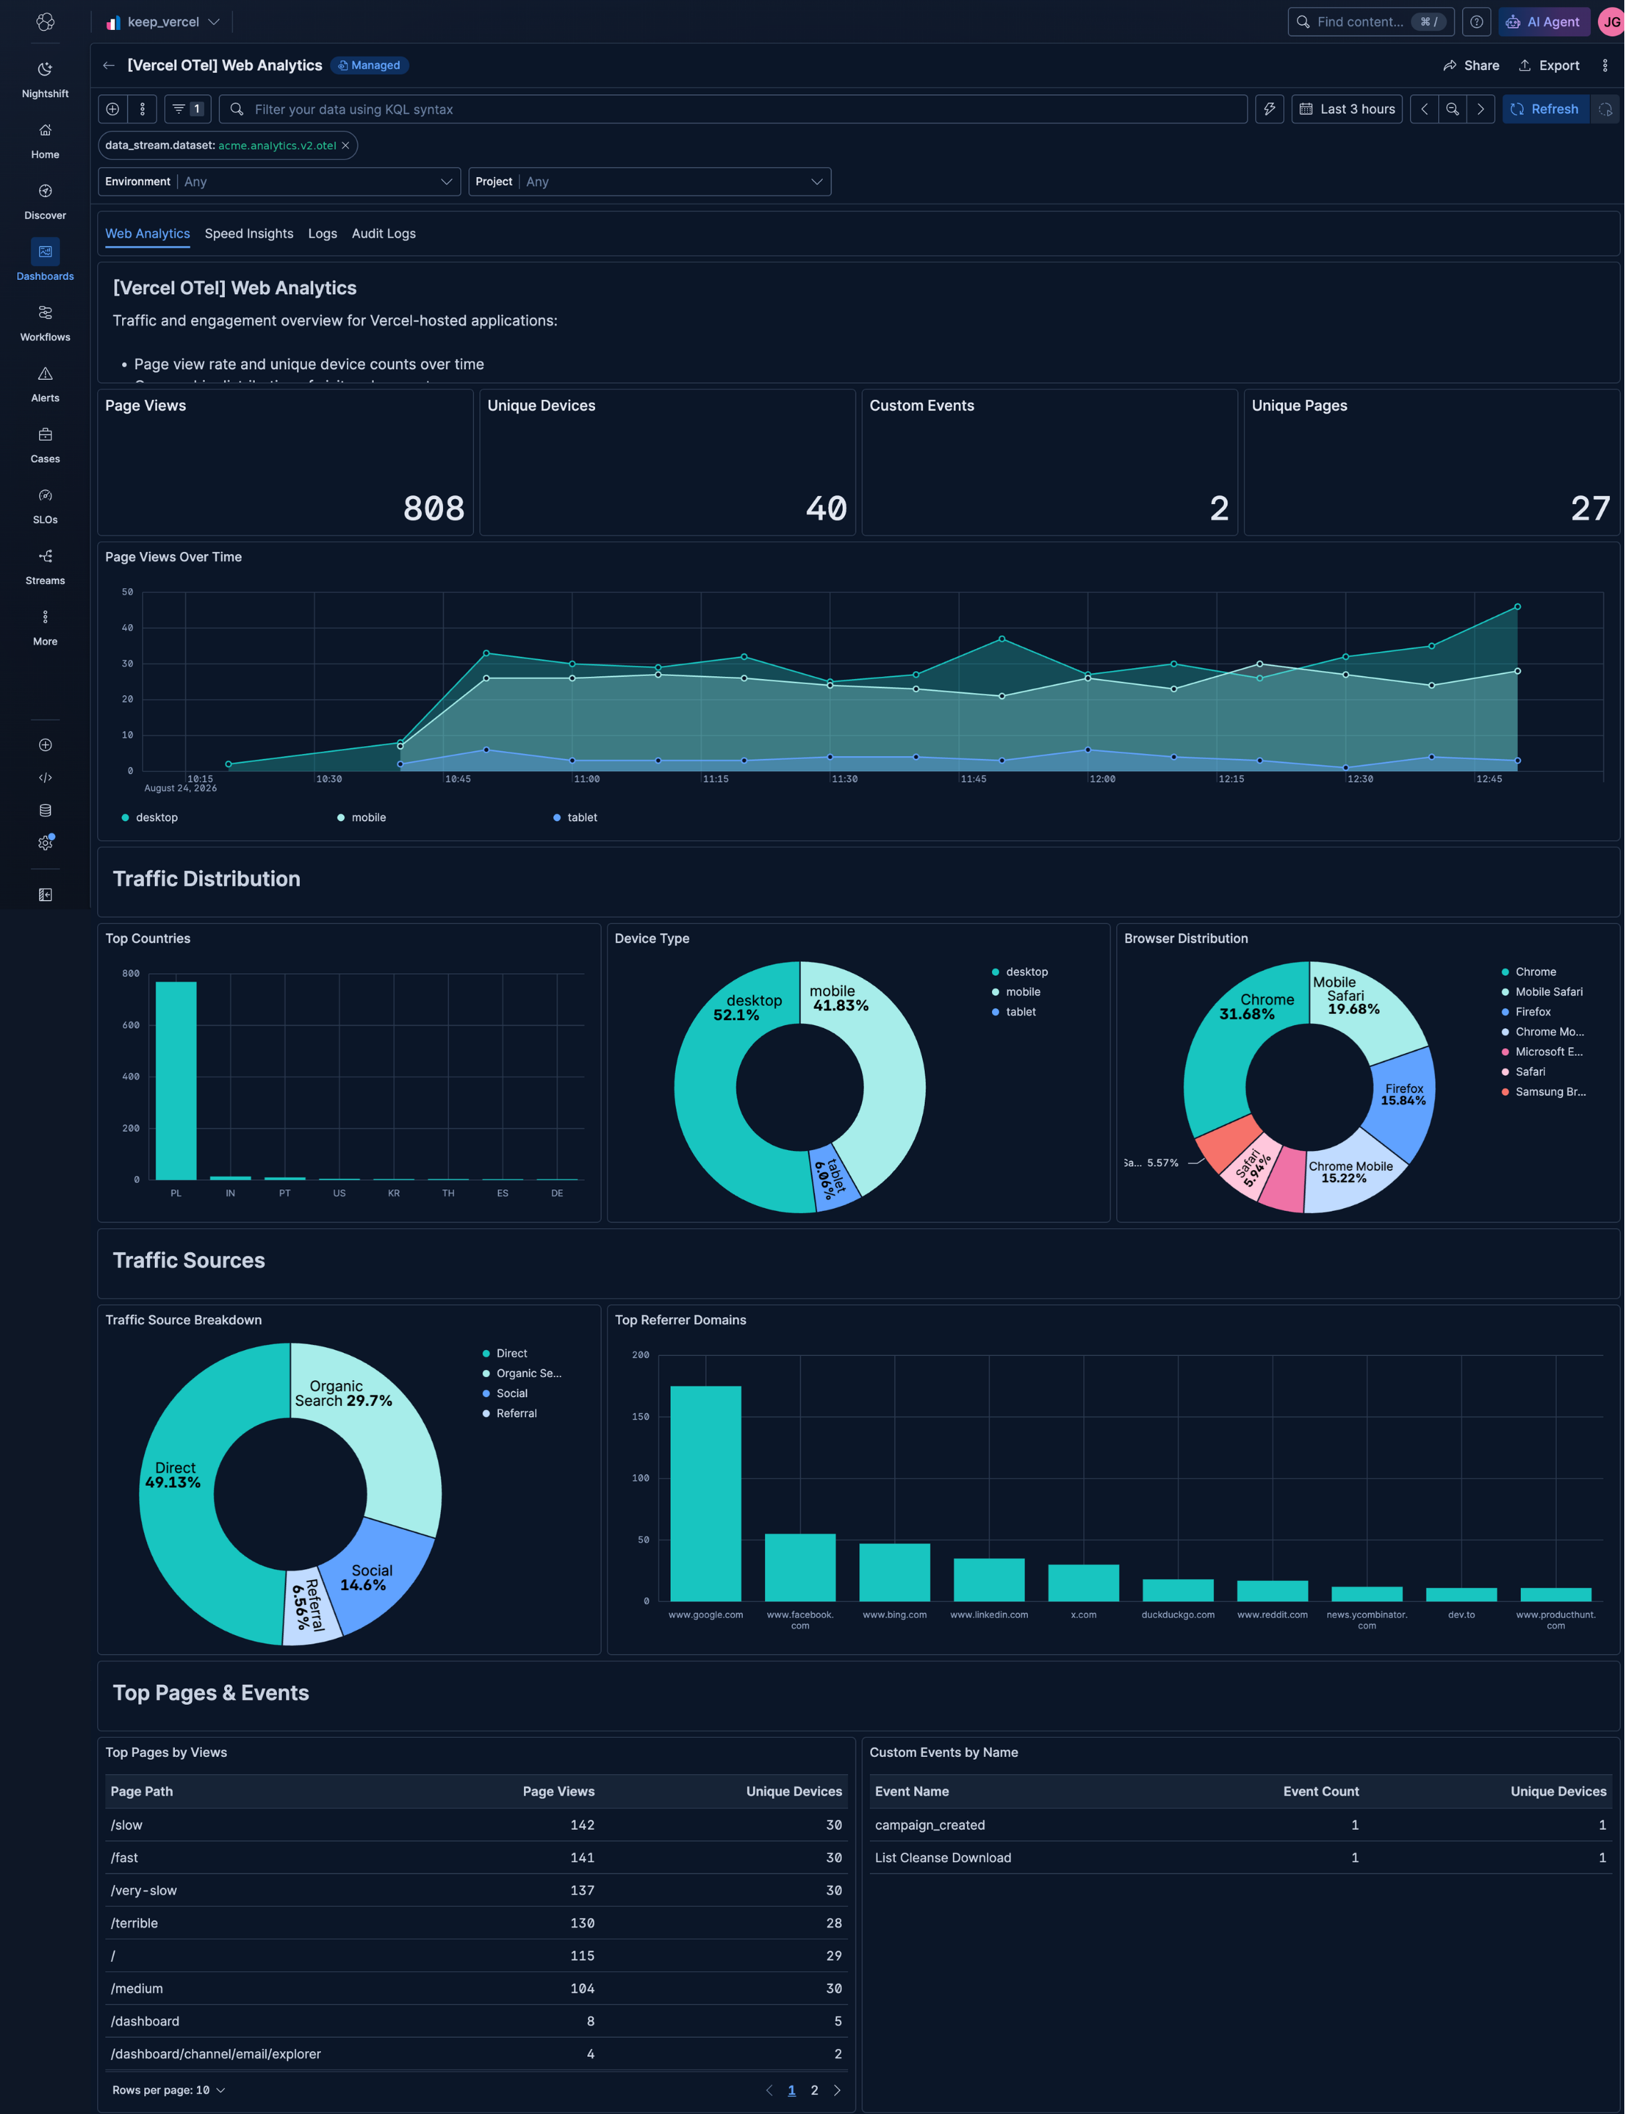Toggle Direct in Traffic Source legend

click(505, 1352)
